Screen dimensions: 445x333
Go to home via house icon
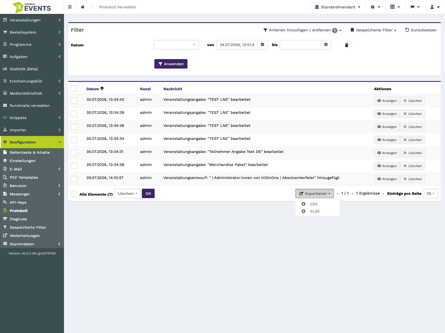pos(83,7)
